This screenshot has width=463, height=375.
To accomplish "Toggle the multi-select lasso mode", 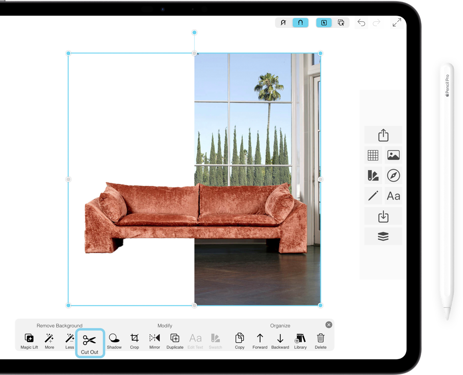I will pyautogui.click(x=341, y=23).
